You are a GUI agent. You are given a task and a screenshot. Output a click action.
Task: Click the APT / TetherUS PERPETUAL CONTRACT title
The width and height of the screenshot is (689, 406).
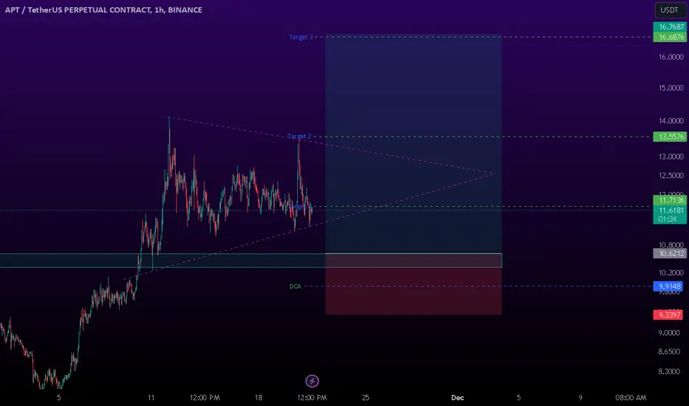click(103, 10)
